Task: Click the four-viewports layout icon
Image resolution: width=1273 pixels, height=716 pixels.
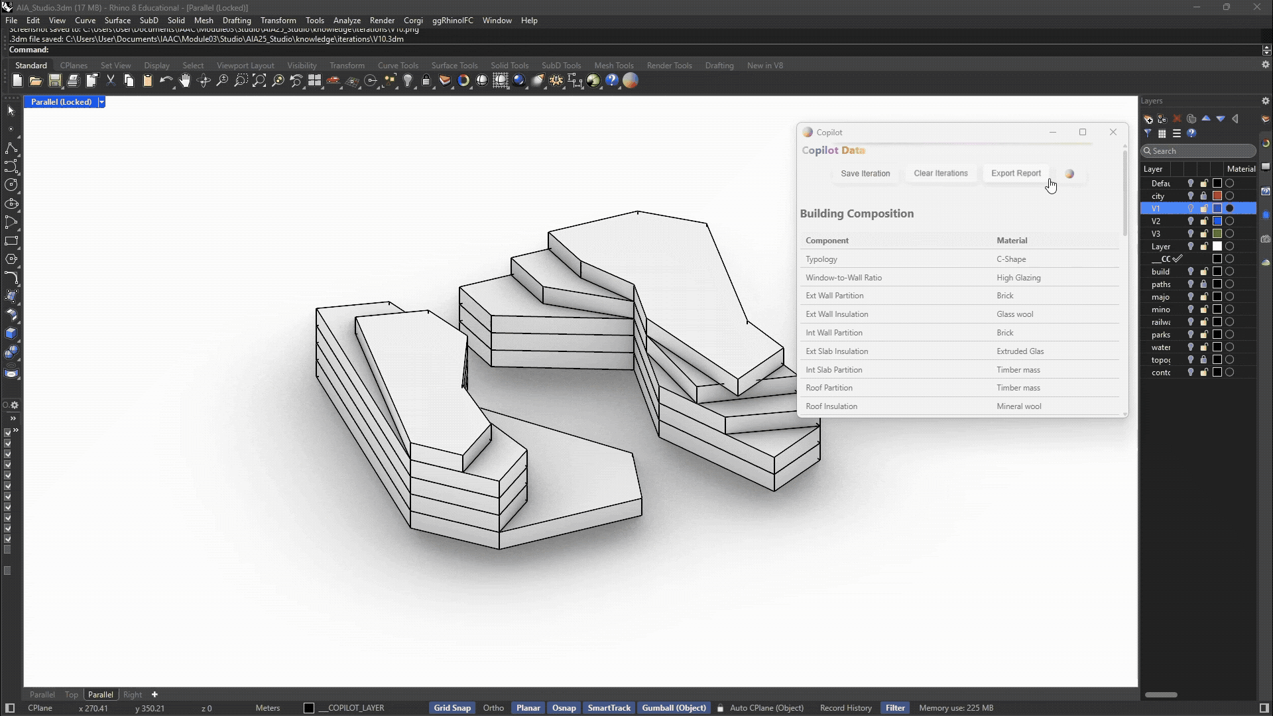Action: (315, 81)
